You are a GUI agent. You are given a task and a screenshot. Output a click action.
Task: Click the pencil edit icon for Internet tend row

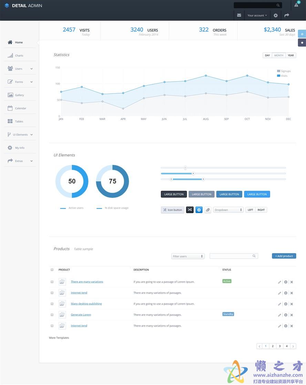pos(279,293)
